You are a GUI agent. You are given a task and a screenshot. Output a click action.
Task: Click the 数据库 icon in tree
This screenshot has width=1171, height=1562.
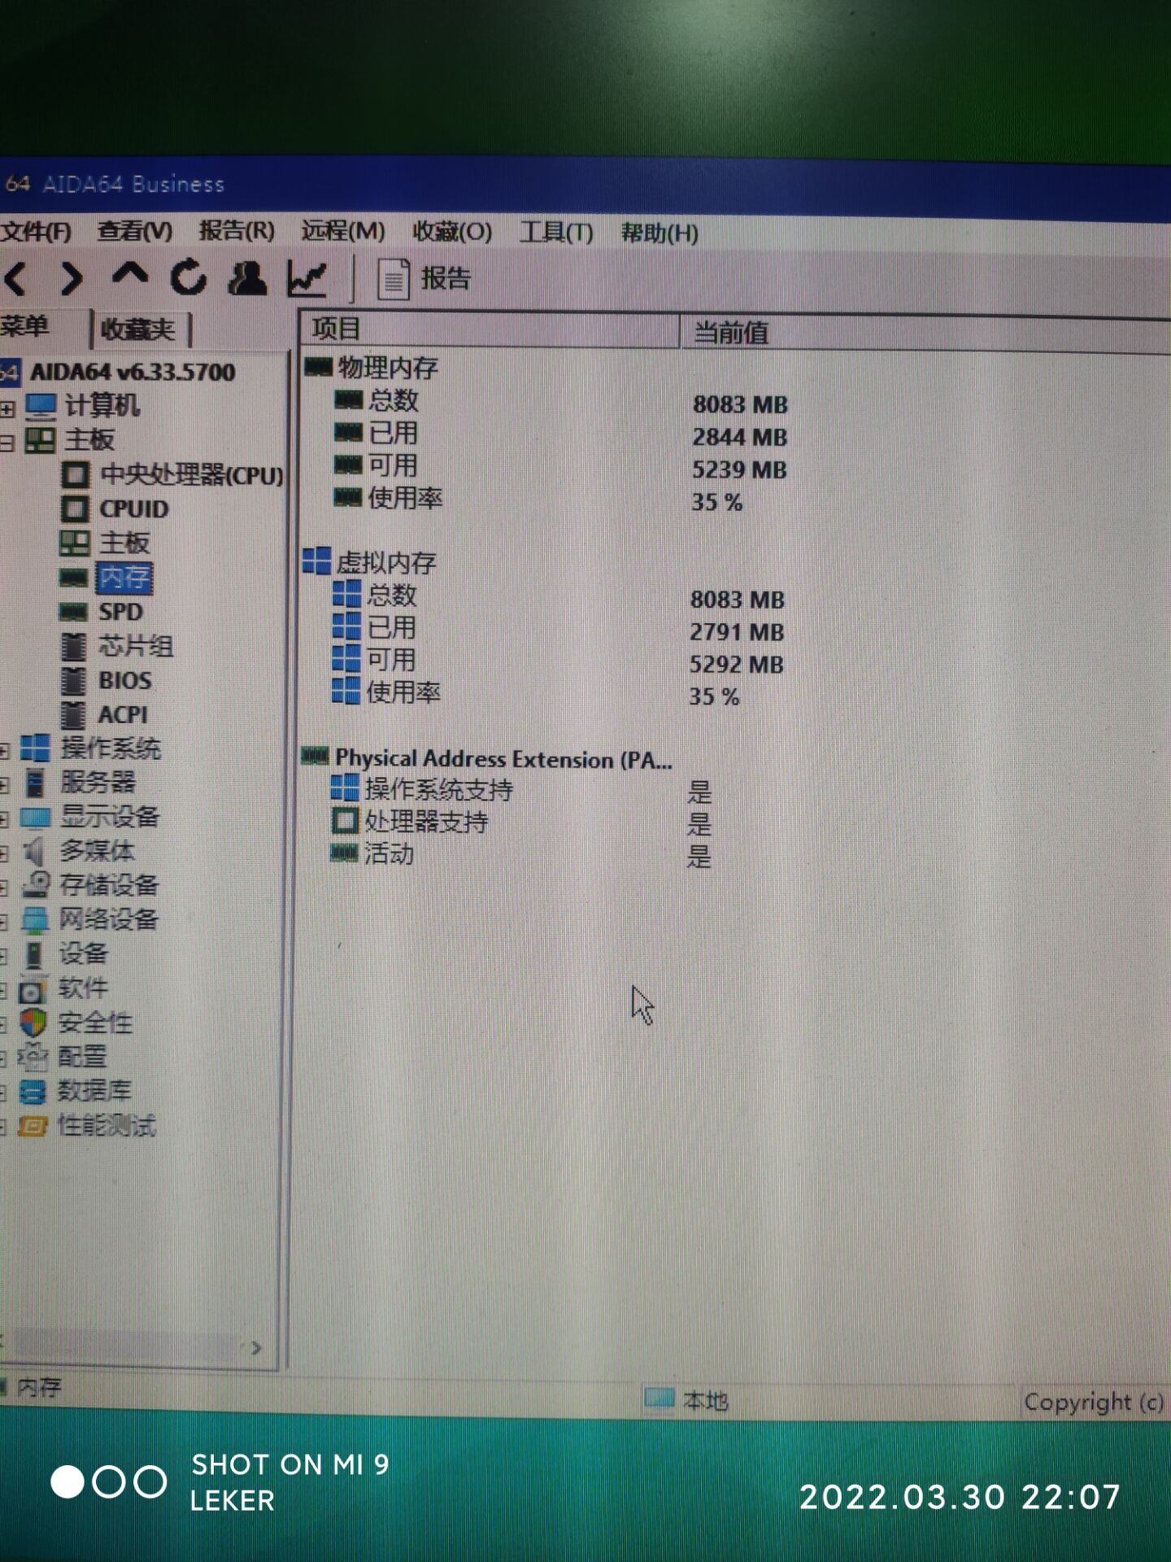pos(33,1092)
